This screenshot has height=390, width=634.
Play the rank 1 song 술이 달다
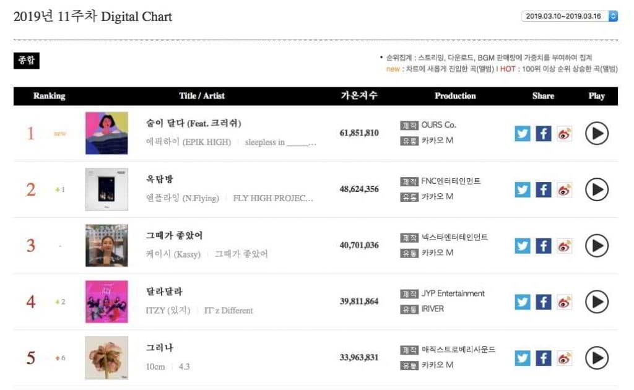597,133
